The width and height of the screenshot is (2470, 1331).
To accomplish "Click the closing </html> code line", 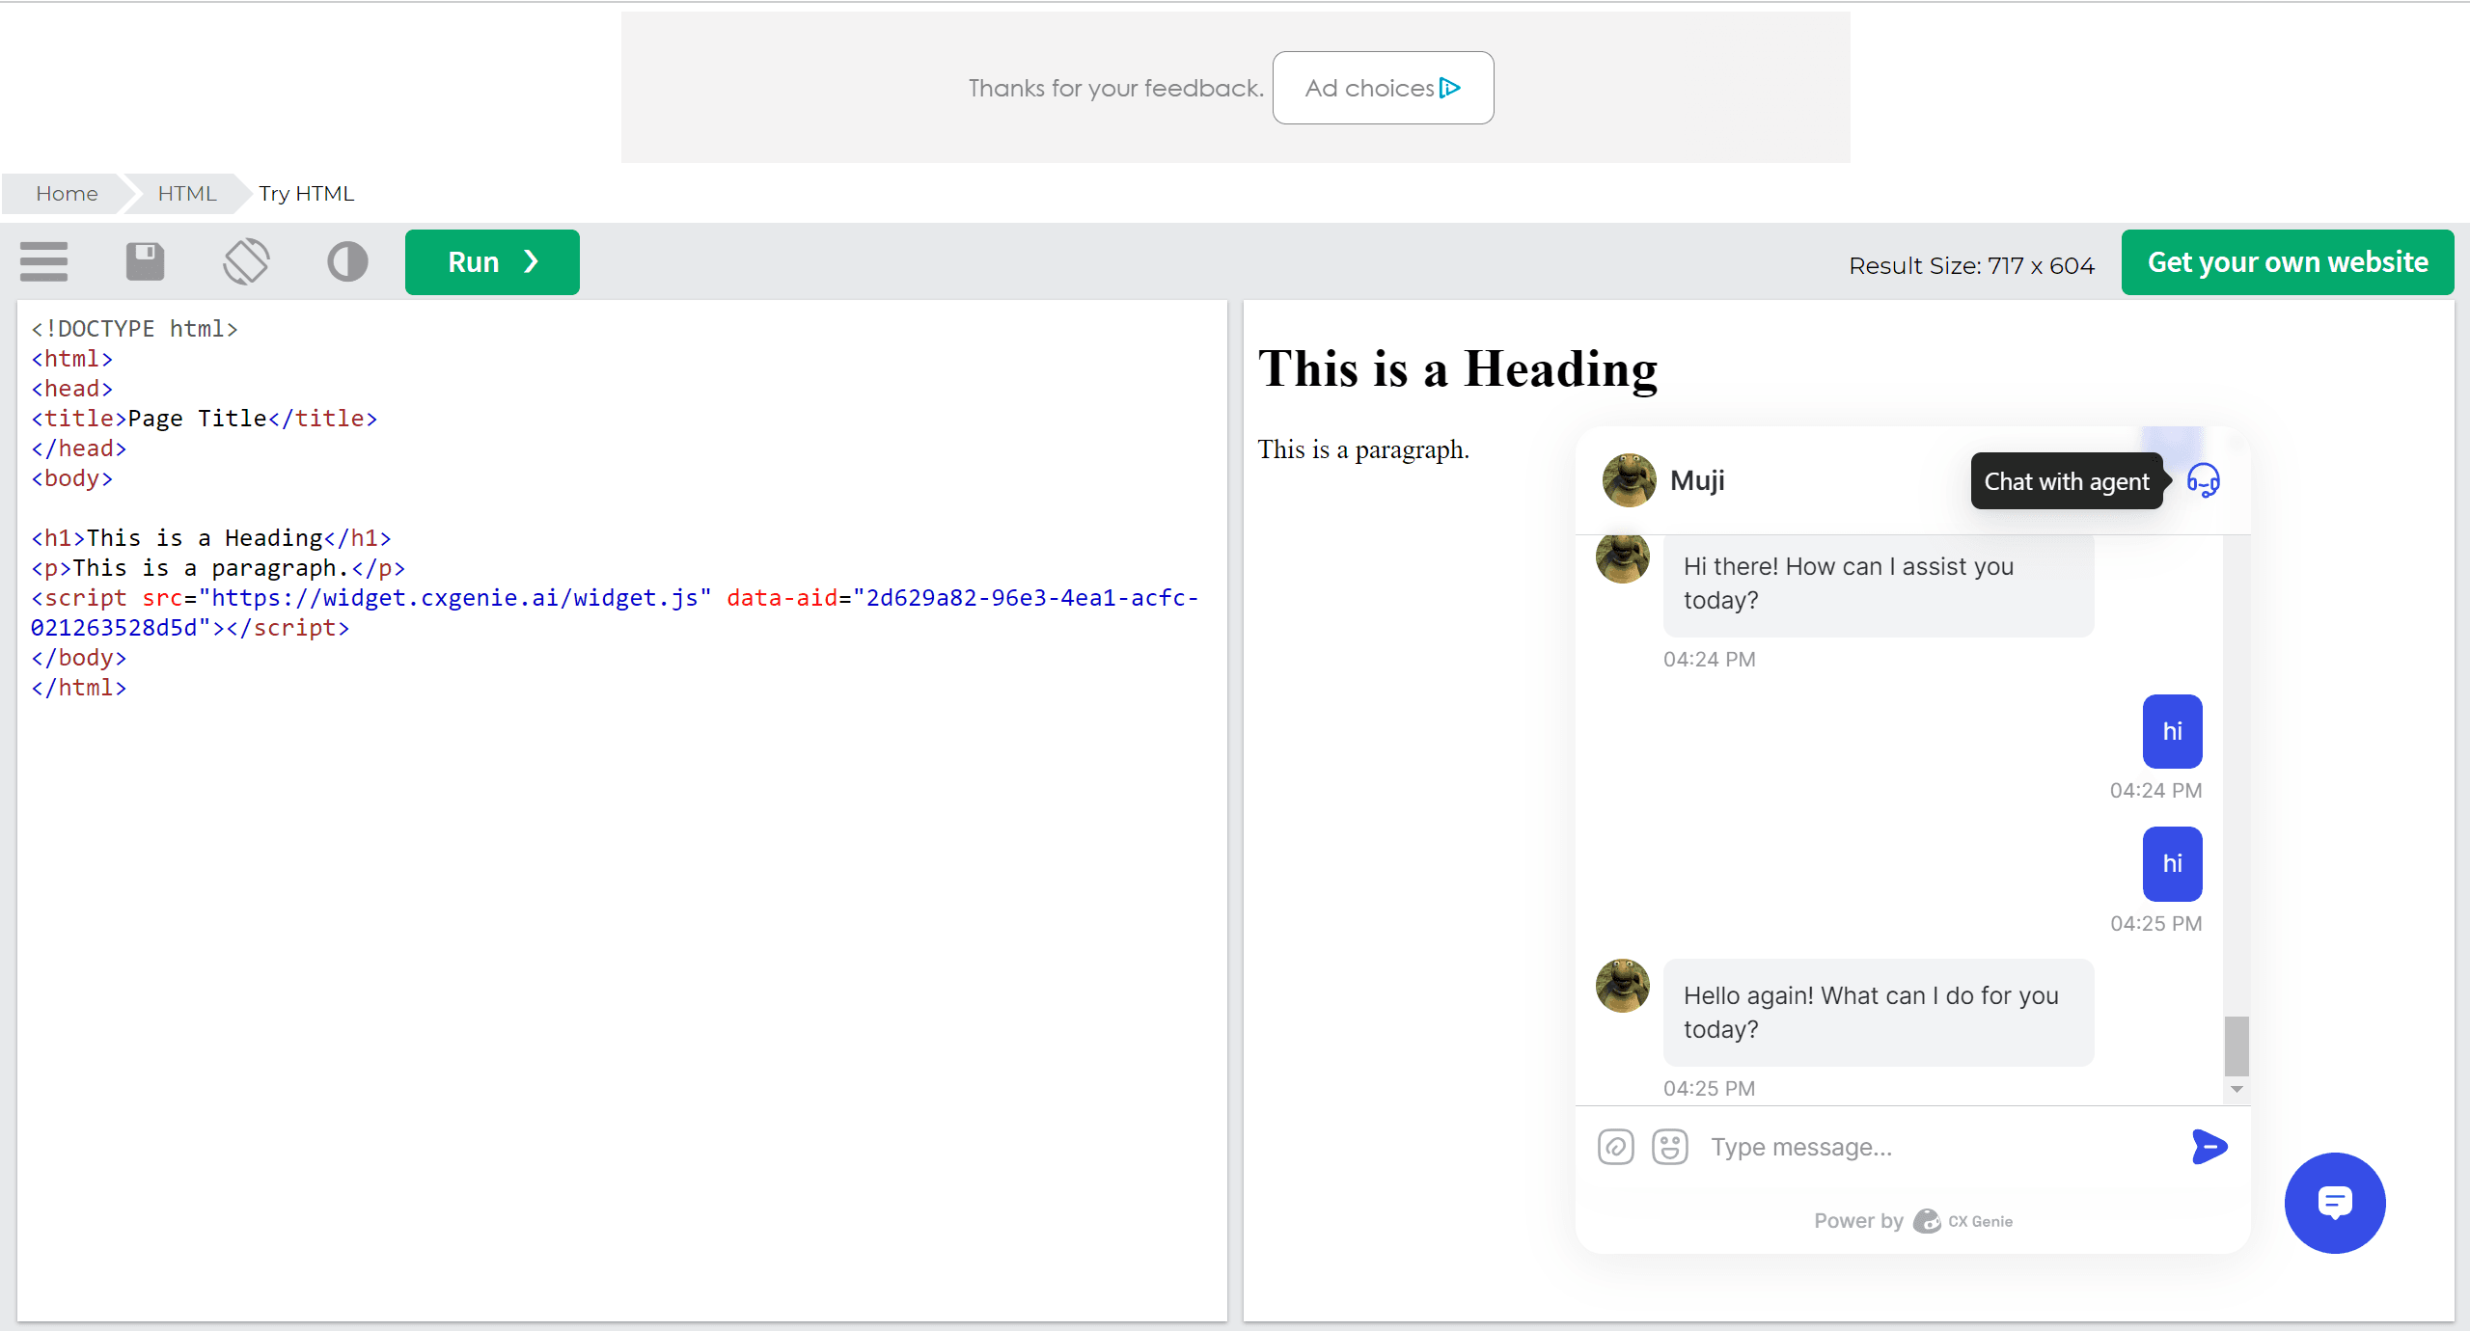I will click(x=78, y=688).
